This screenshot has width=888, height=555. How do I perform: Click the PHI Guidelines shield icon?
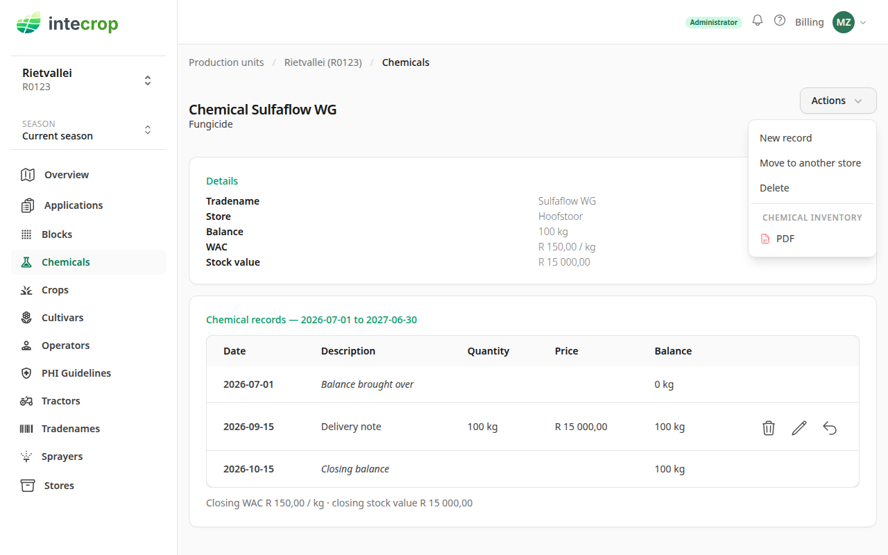tap(26, 373)
